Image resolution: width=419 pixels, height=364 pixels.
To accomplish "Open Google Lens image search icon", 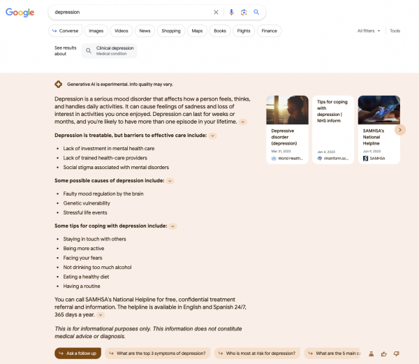I will click(x=244, y=13).
